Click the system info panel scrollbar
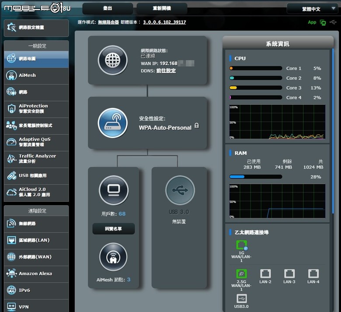Image resolution: width=341 pixels, height=312 pixels. (333, 131)
